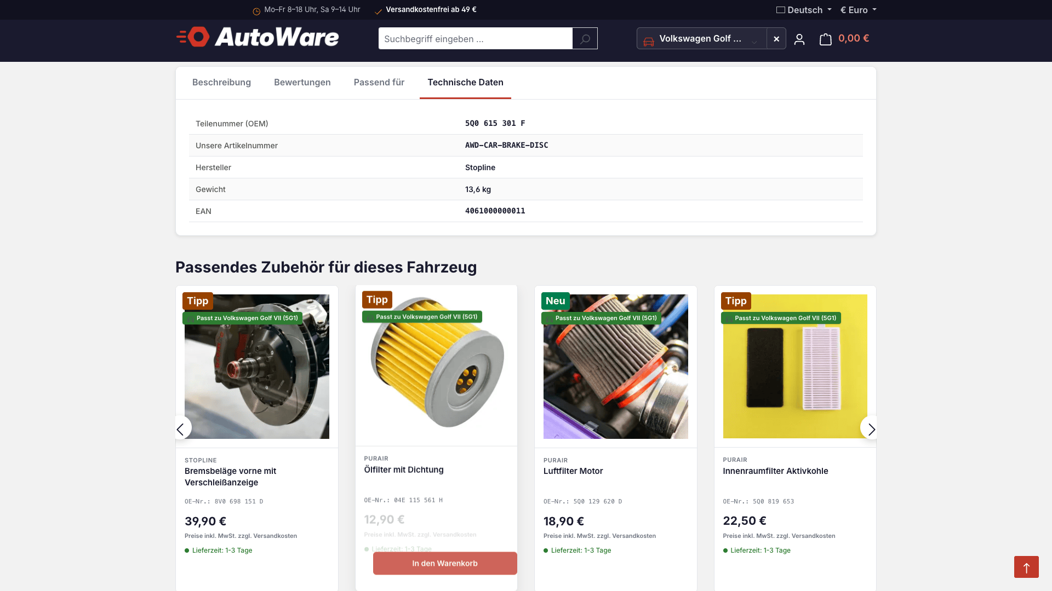Click the article number AWD-CAR-BRAKE-DISC
The height and width of the screenshot is (591, 1052).
[x=507, y=146]
